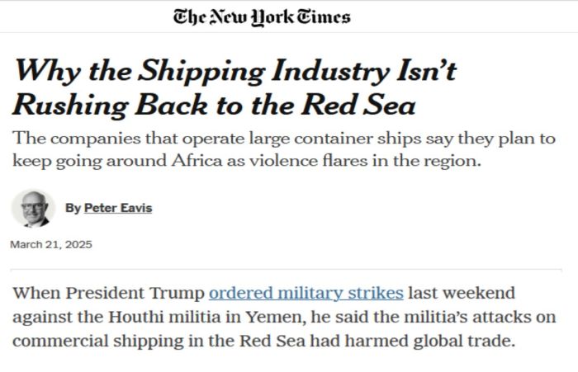The width and height of the screenshot is (578, 372).
Task: Open the Peter Eavis author link
Action: pyautogui.click(x=118, y=208)
